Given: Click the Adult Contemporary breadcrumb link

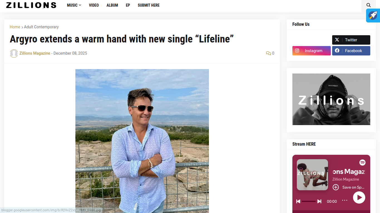Looking at the screenshot, I should click(x=41, y=27).
